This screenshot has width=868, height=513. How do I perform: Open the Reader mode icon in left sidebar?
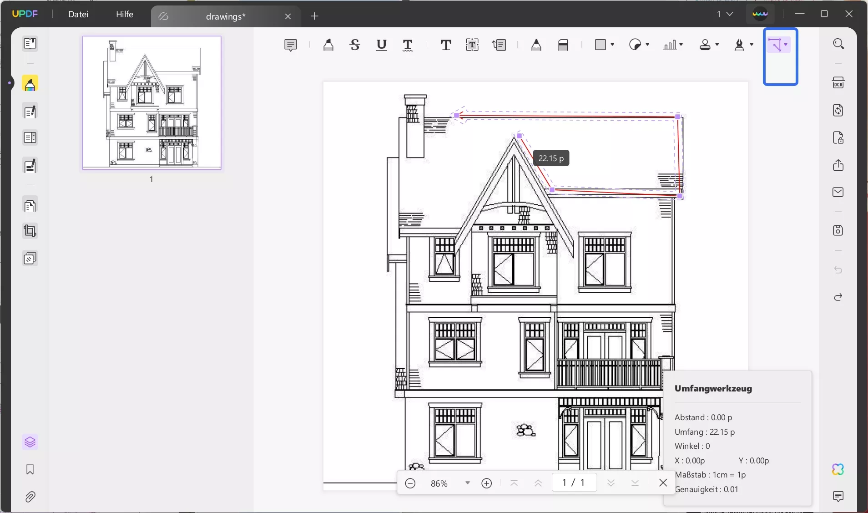coord(30,44)
